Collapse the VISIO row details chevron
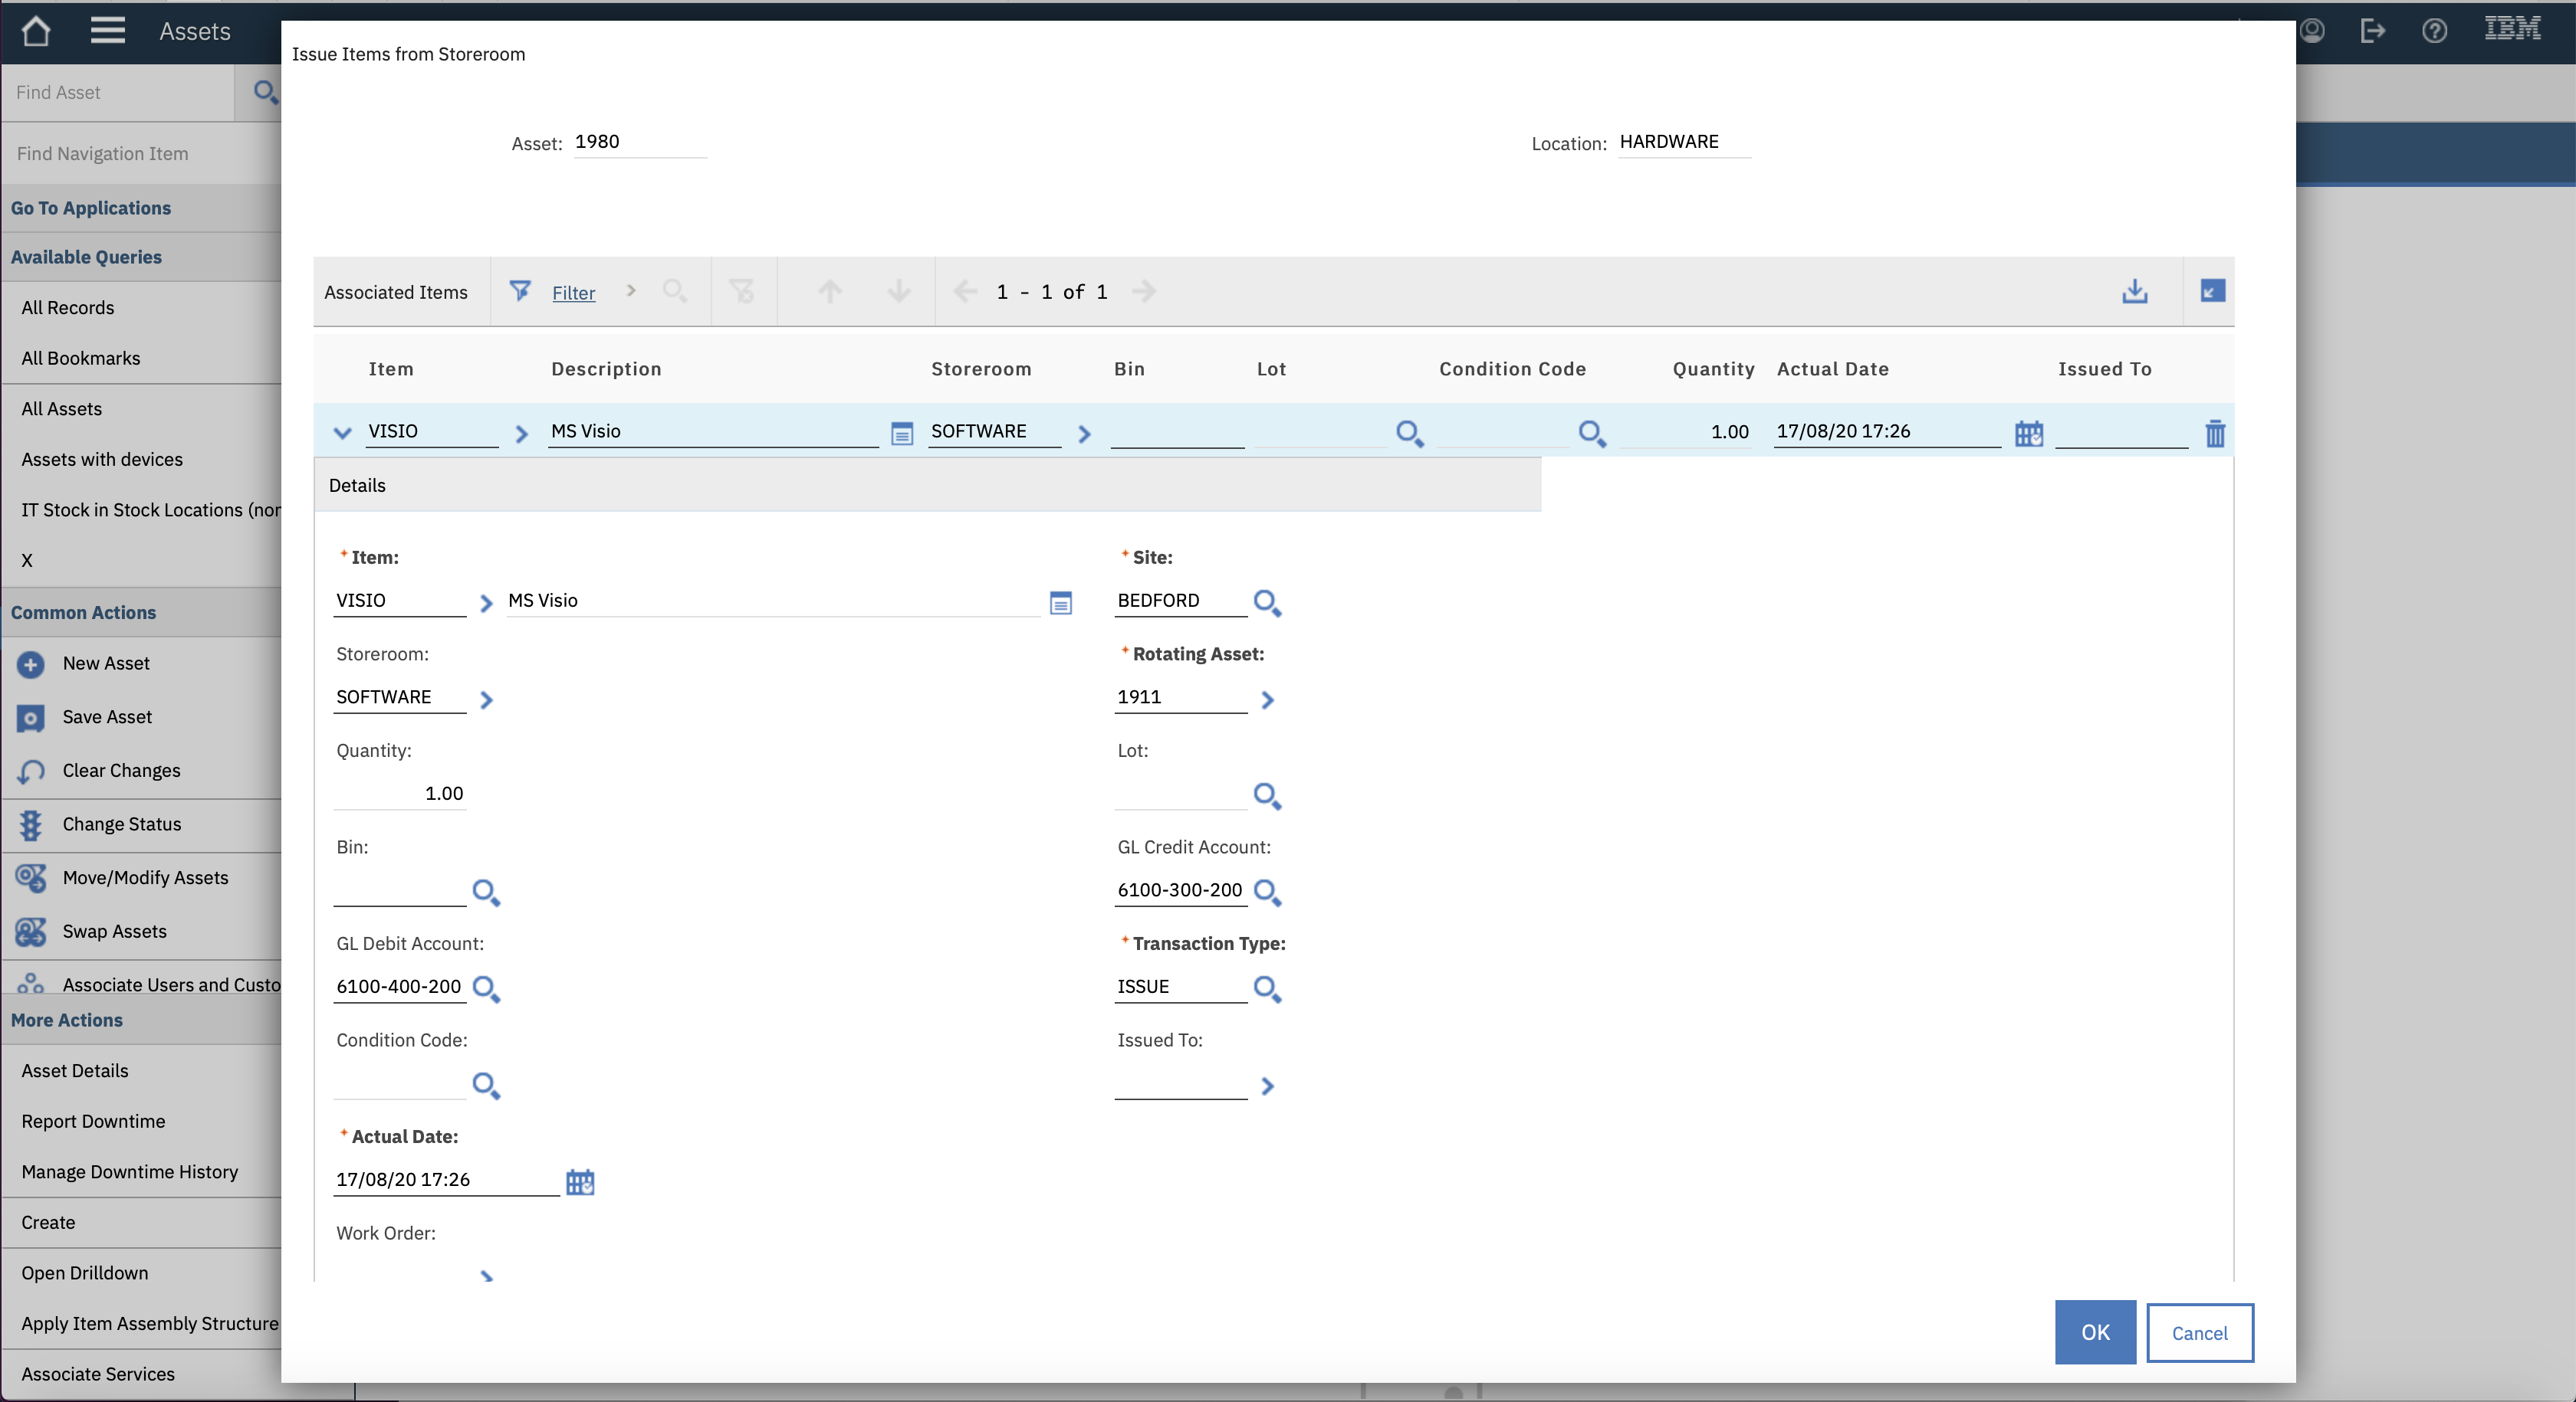 (x=342, y=433)
